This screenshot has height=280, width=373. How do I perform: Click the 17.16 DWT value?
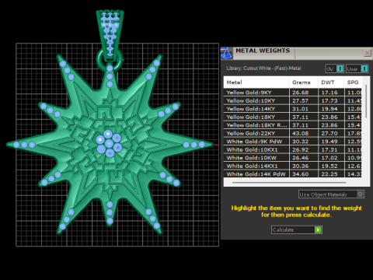(329, 93)
